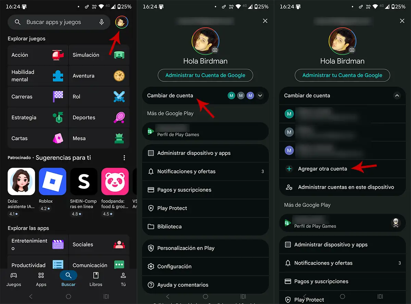This screenshot has width=411, height=304.
Task: Tap the microphone icon in the search bar
Action: tap(101, 22)
